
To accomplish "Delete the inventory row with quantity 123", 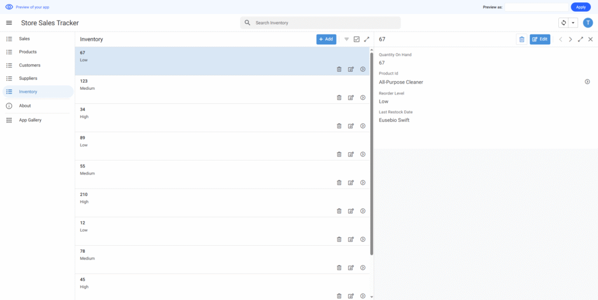I will [x=339, y=97].
